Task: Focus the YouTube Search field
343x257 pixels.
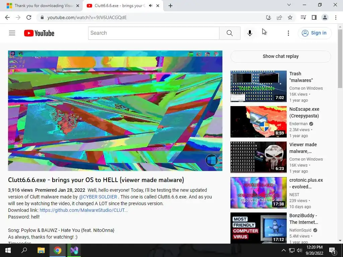Action: (153, 33)
